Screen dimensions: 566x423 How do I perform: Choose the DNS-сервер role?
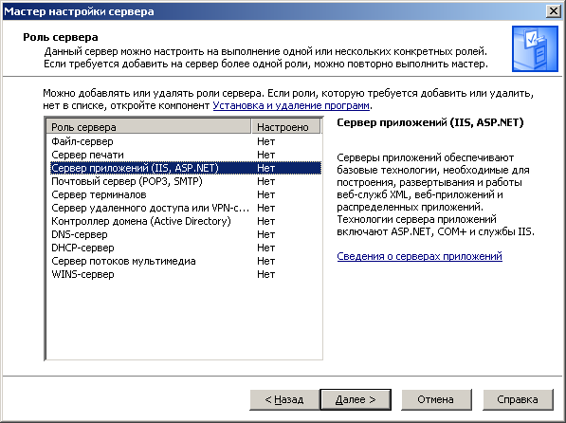click(184, 234)
